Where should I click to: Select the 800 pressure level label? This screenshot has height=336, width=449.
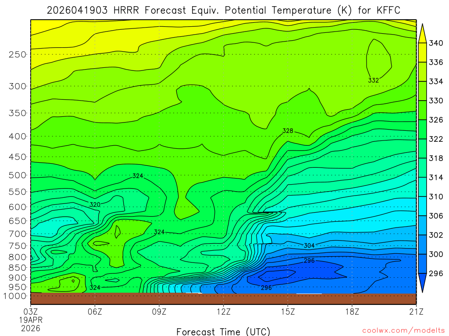pos(18,257)
